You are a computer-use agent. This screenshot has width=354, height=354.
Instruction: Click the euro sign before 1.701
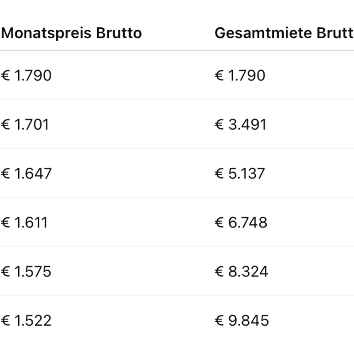[5, 124]
